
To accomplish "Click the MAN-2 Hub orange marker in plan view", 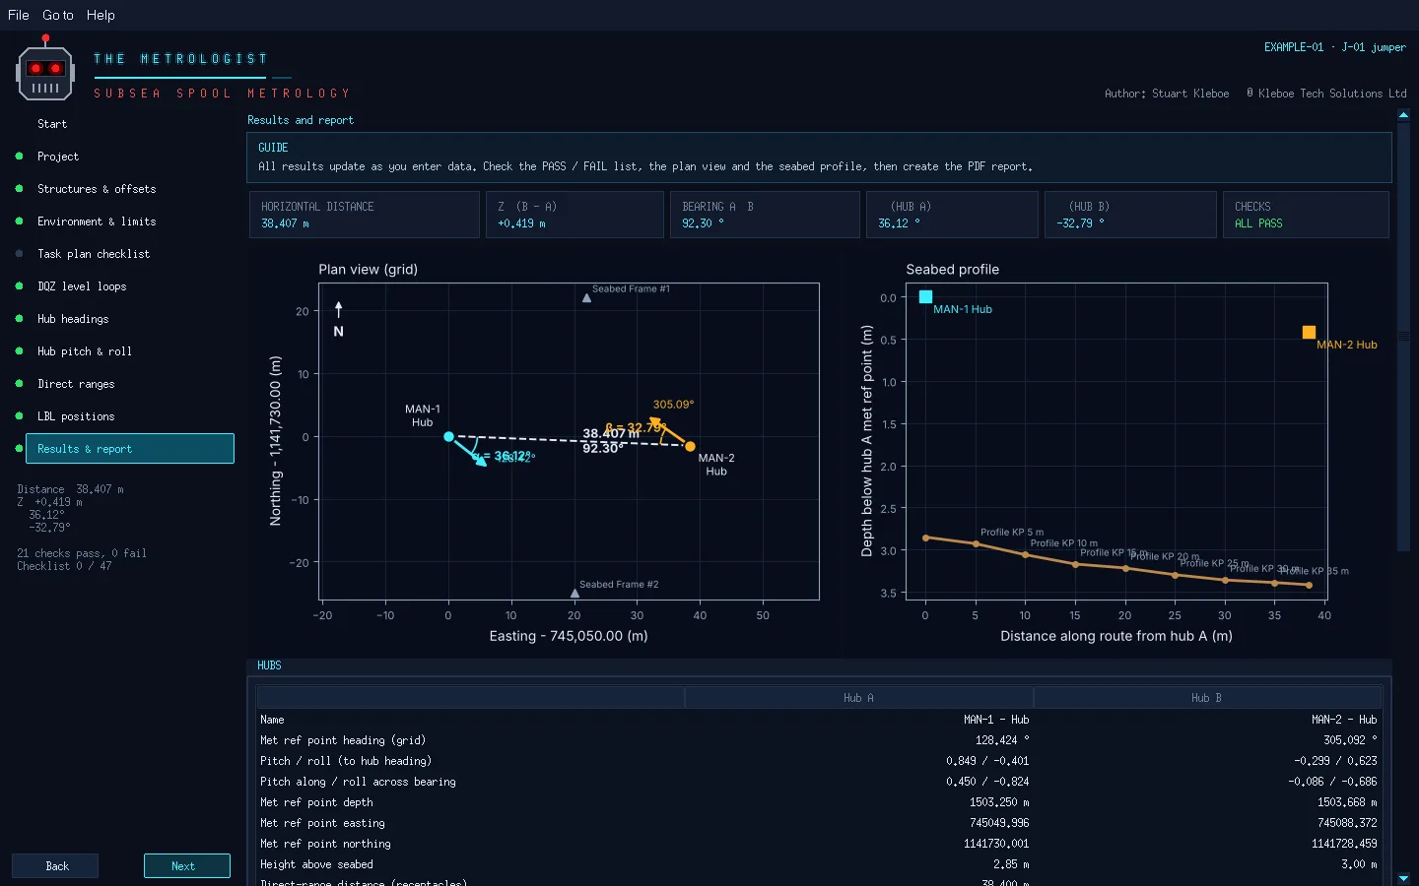I will (690, 446).
